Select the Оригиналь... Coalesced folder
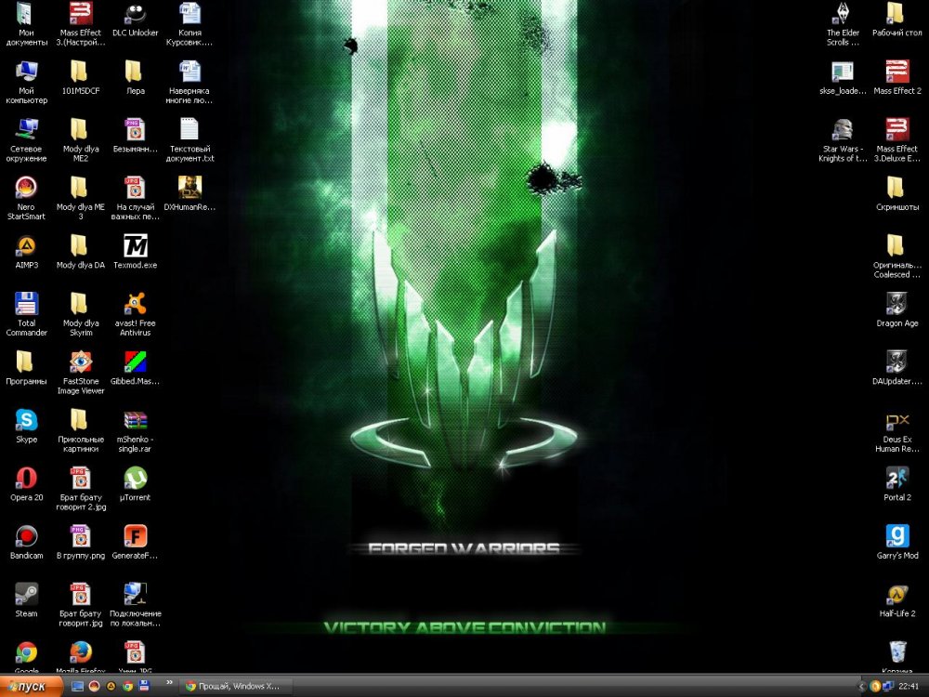 click(897, 256)
